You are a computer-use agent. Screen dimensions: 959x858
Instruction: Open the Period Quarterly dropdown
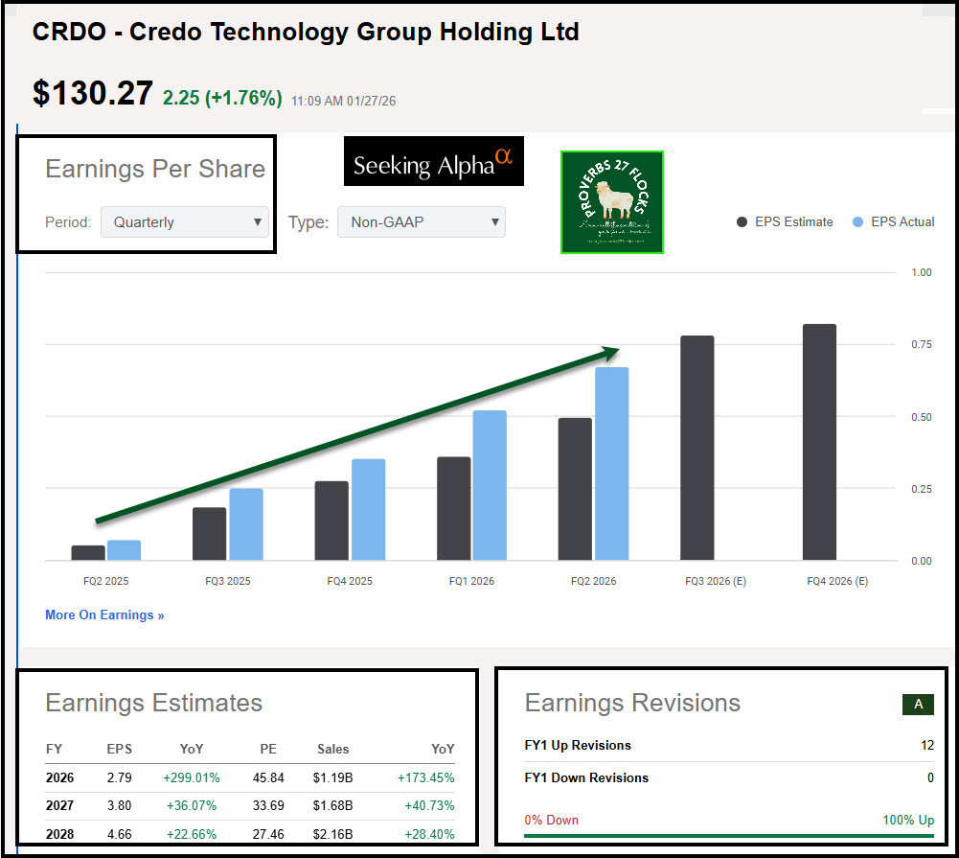(185, 222)
